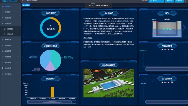Toggle 进水 legend in 累计流量曲线 chart
Image resolution: width=188 pixels, height=106 pixels.
coord(164,82)
